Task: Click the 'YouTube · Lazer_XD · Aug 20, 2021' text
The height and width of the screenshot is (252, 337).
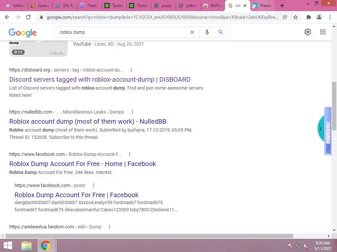Action: 108,44
